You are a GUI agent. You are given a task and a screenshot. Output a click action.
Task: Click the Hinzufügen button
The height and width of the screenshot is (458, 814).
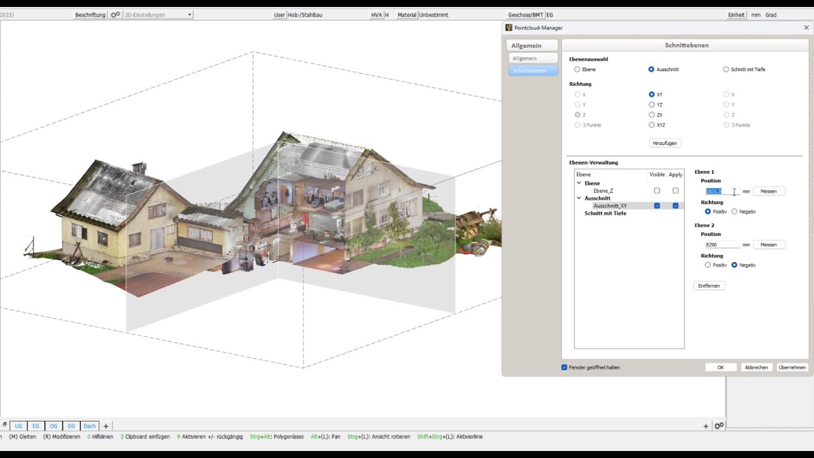(x=665, y=143)
